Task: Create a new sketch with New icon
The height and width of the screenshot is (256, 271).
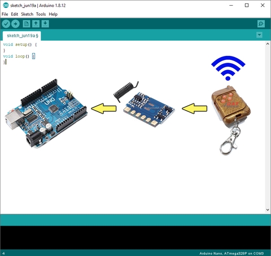Action: click(27, 24)
